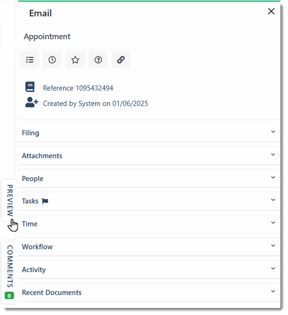Viewport: 288px width, 315px height.
Task: Expand the Time section chevron
Action: [x=273, y=223]
